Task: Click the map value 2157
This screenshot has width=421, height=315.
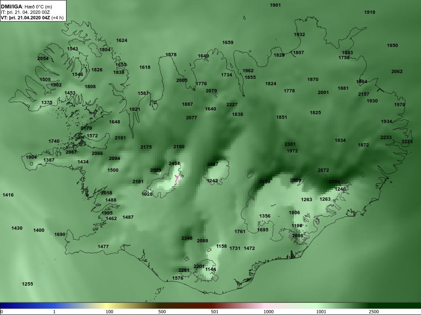Action: point(364,94)
